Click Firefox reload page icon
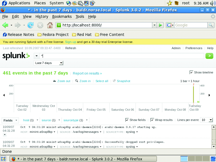The image size is (216, 162). (x=31, y=25)
